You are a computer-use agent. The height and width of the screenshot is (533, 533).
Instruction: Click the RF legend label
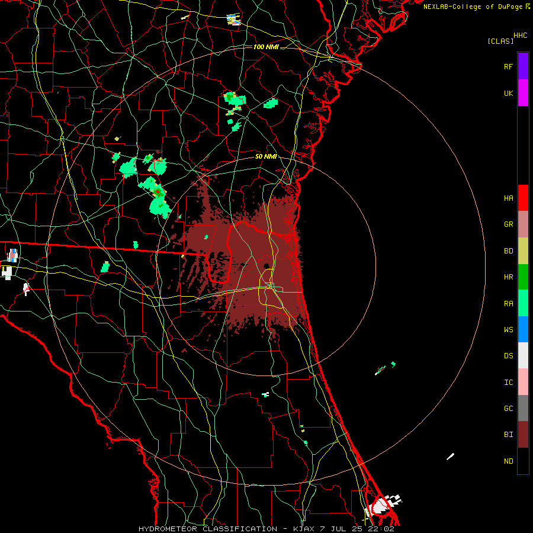point(508,66)
